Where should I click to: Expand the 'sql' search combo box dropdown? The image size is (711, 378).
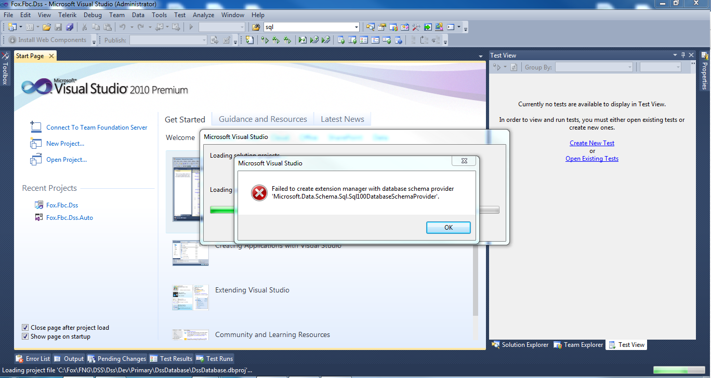[356, 27]
